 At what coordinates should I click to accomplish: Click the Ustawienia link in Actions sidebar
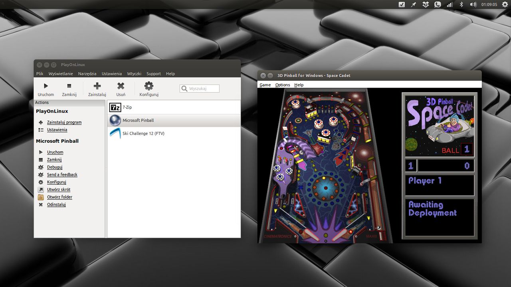click(x=57, y=130)
